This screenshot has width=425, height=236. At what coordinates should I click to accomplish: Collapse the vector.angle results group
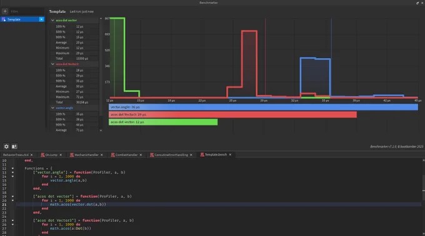(52, 108)
